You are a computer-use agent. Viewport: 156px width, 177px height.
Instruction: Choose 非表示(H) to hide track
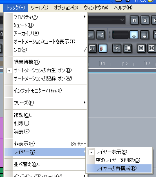pos(46,144)
